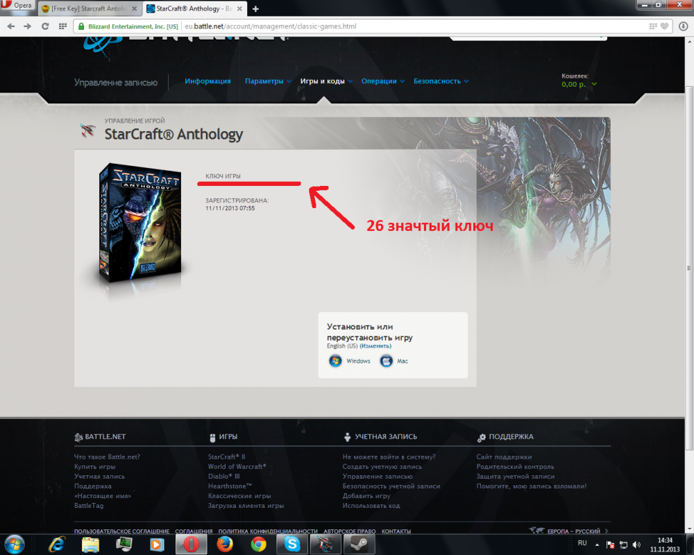Click the StarCraft Anthology box art
694x555 pixels.
(x=142, y=222)
